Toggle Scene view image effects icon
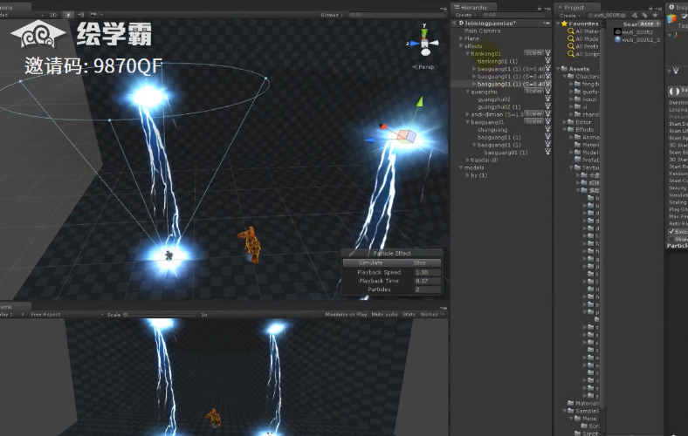688x436 pixels. coord(93,15)
